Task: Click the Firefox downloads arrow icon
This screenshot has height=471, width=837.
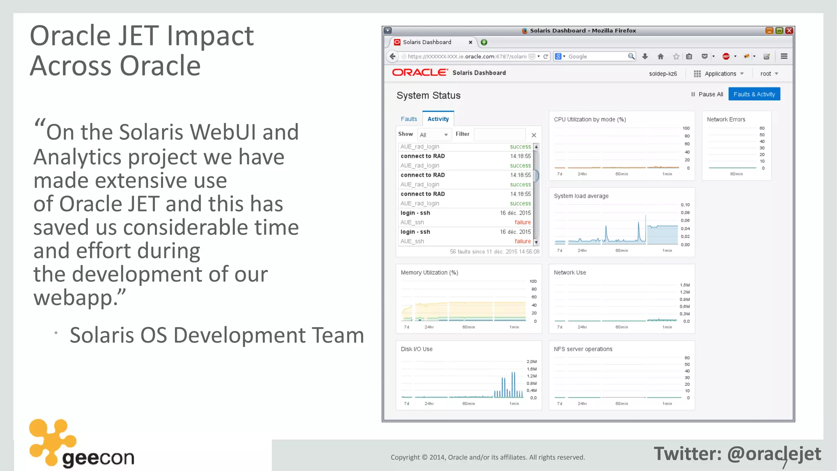Action: [645, 56]
